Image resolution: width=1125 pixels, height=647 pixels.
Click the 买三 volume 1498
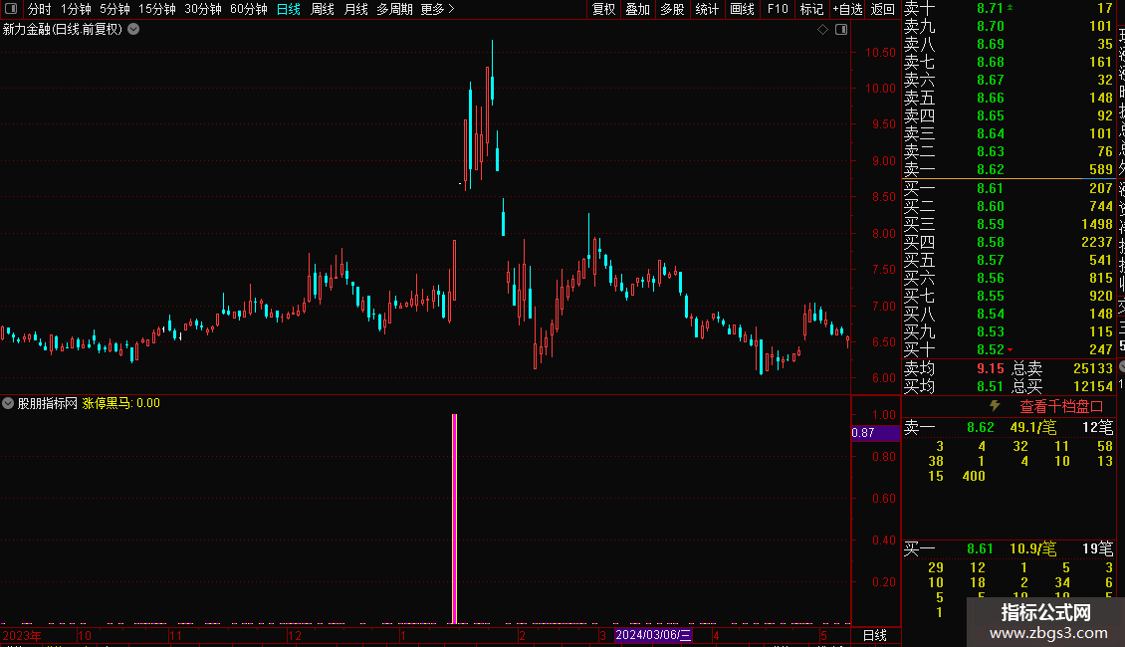[x=1096, y=224]
